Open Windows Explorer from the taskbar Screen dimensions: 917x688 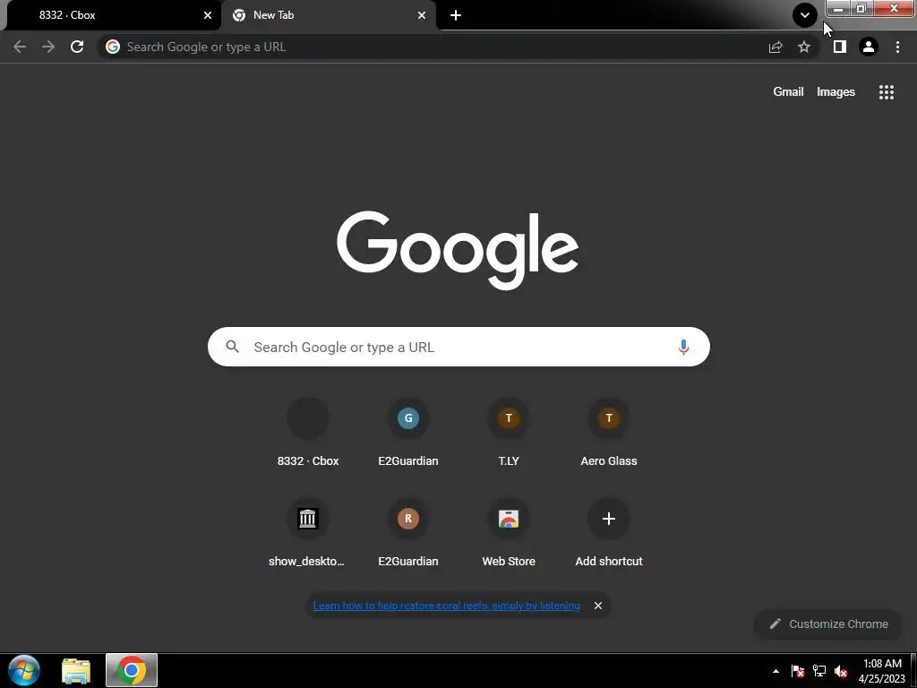pos(76,671)
